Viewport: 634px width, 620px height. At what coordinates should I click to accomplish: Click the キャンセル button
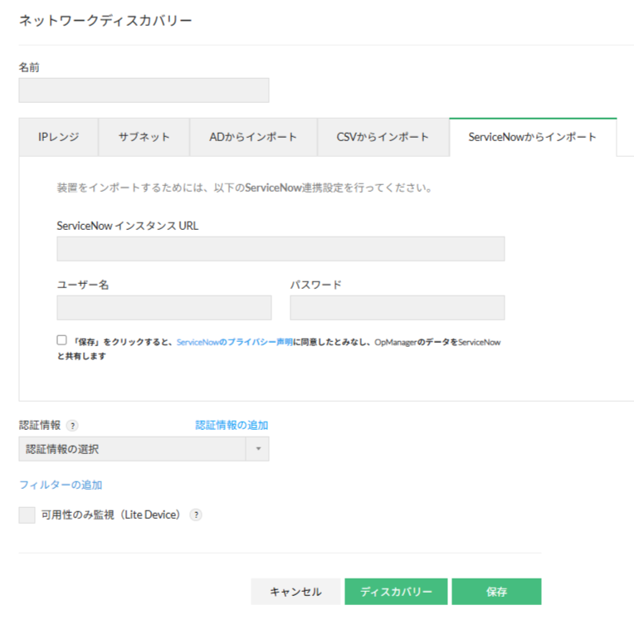pos(295,592)
